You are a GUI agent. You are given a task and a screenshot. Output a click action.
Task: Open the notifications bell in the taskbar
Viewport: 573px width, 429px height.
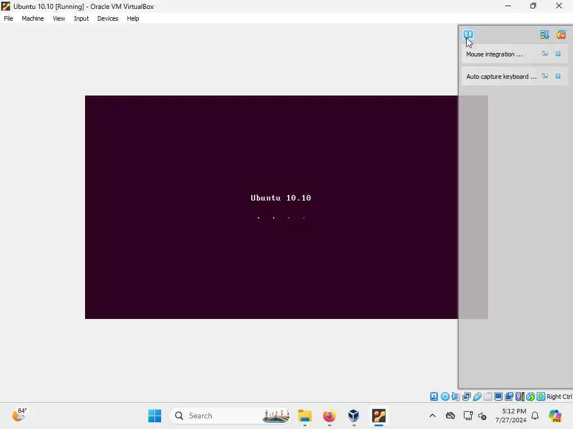(535, 416)
